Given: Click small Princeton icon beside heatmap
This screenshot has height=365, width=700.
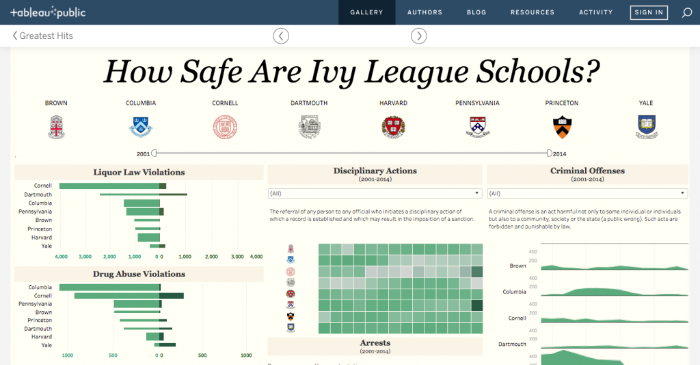Looking at the screenshot, I should tap(291, 317).
